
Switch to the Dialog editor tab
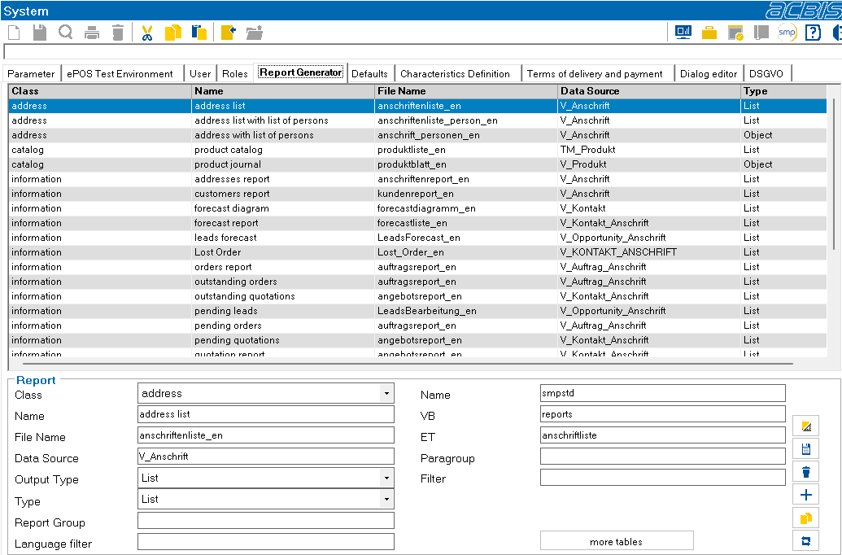[709, 73]
